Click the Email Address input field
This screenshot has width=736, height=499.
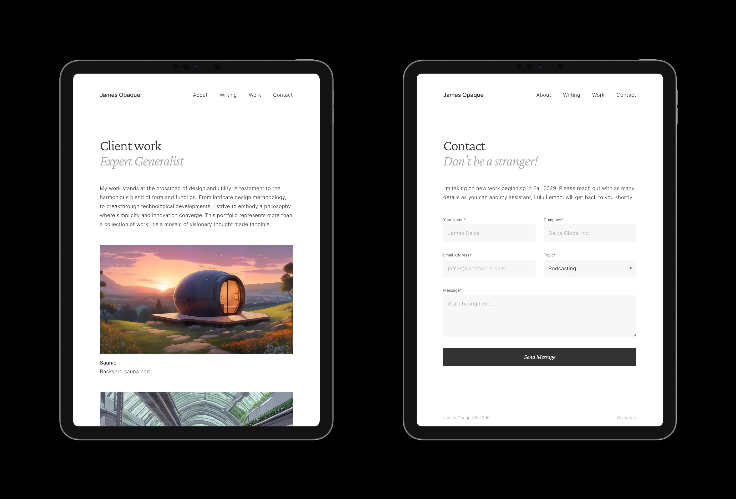(x=489, y=268)
